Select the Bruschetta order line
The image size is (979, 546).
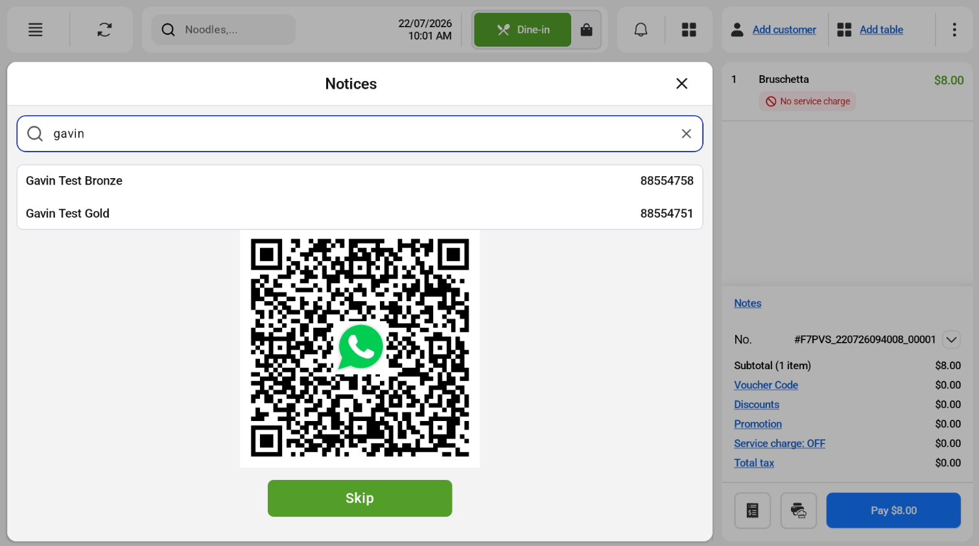coord(847,91)
